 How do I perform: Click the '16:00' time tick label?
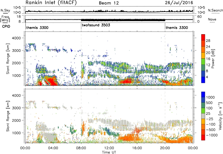137,148
